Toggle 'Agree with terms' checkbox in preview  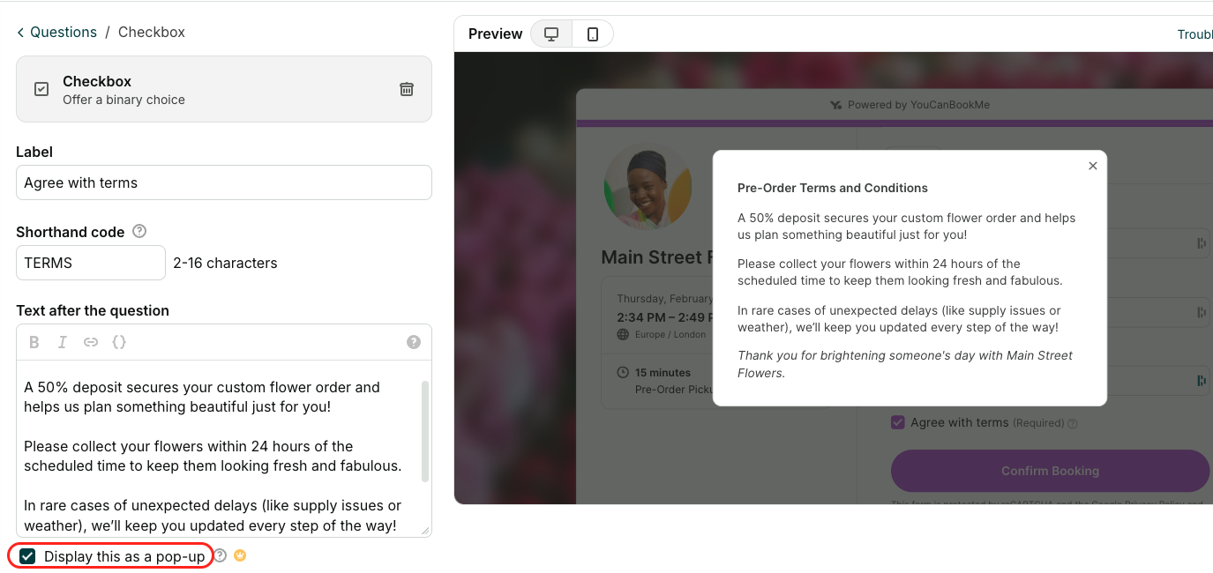(x=898, y=422)
